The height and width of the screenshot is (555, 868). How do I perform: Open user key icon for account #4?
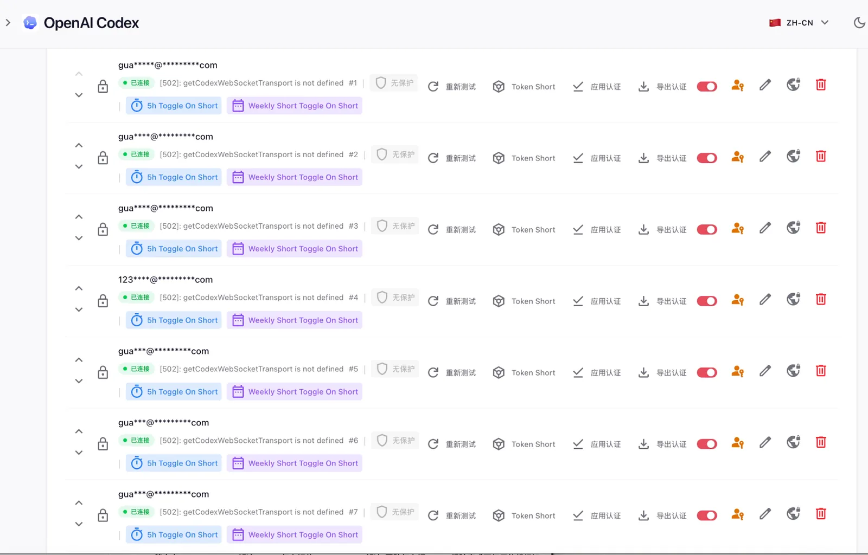pos(737,300)
